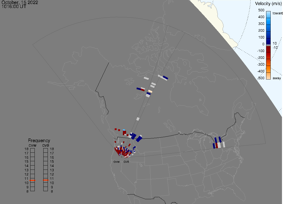Screen dimensions: 283x204
Task: Click the cve column header in Frequency legend
Action: pyautogui.click(x=46, y=145)
